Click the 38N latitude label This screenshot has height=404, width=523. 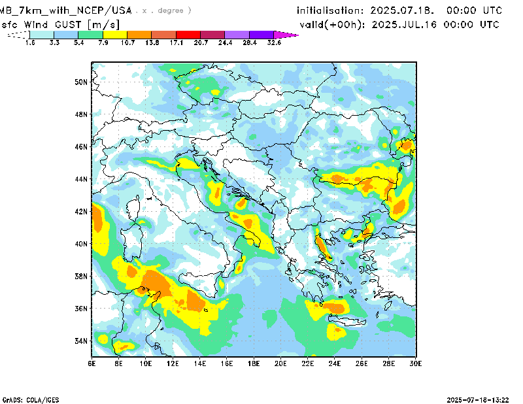(81, 277)
